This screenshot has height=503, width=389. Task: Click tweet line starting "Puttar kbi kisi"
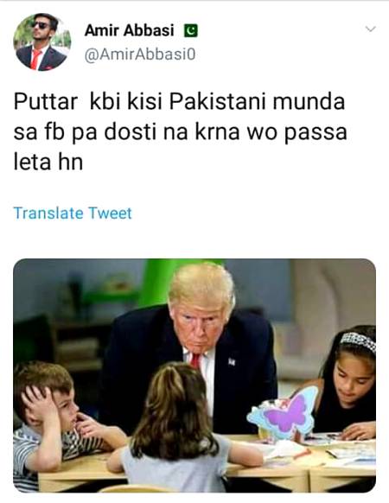coord(180,102)
